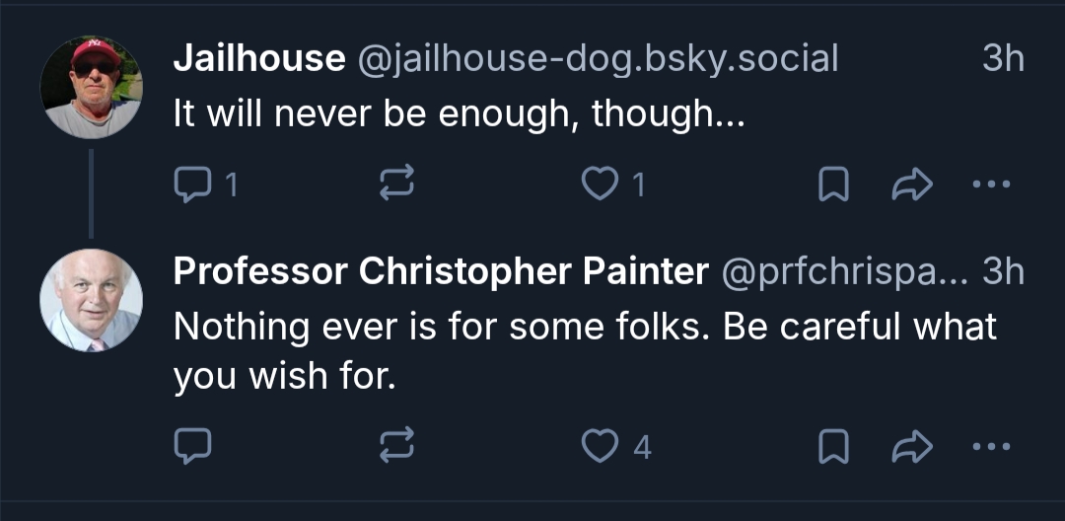
Task: Reply to Jailhouse's post
Action: coord(191,185)
